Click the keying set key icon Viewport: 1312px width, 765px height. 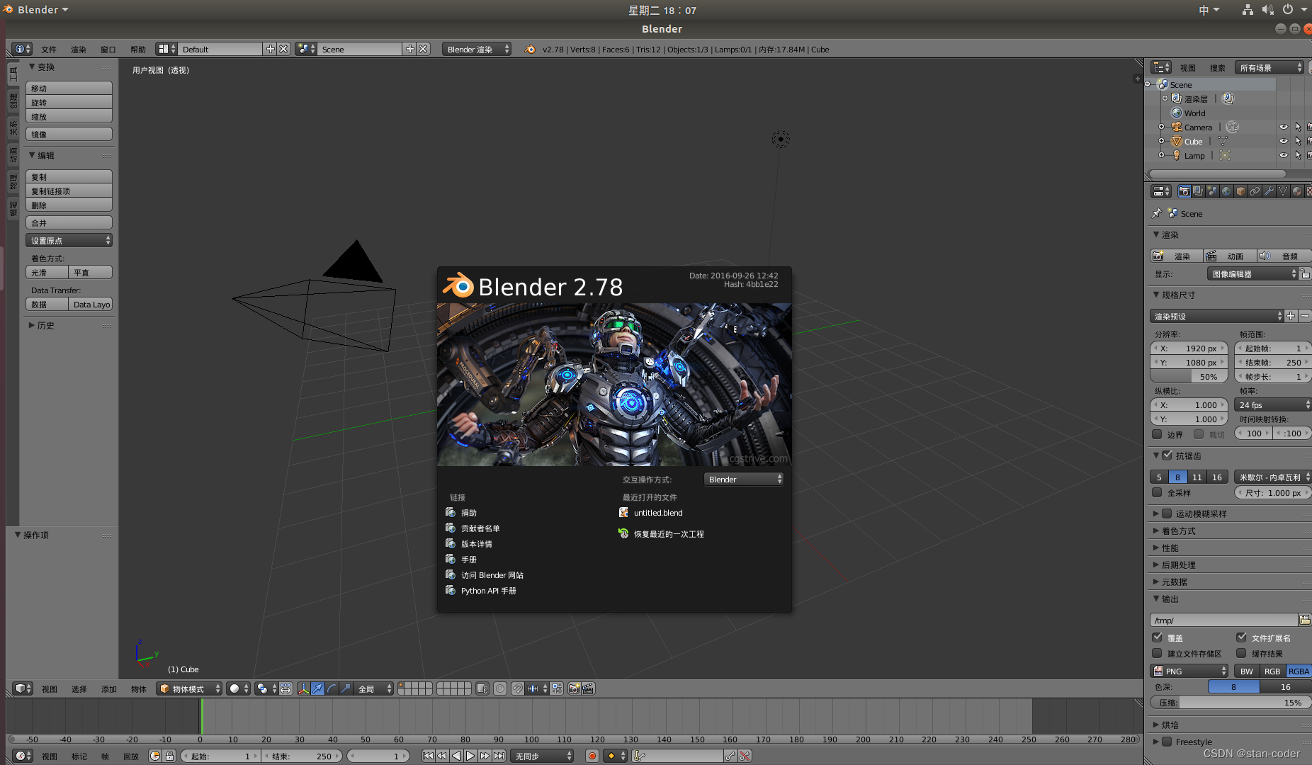click(x=639, y=756)
